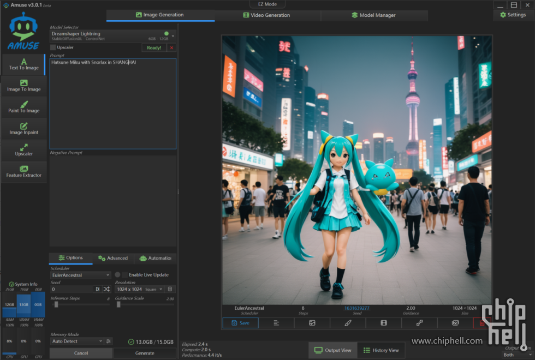Click the red X unload model button
Viewport: 535px width, 360px height.
point(171,48)
